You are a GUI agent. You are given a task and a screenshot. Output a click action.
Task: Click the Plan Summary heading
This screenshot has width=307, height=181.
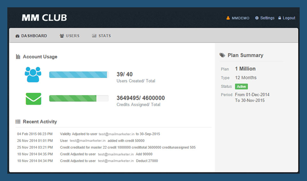pyautogui.click(x=245, y=55)
